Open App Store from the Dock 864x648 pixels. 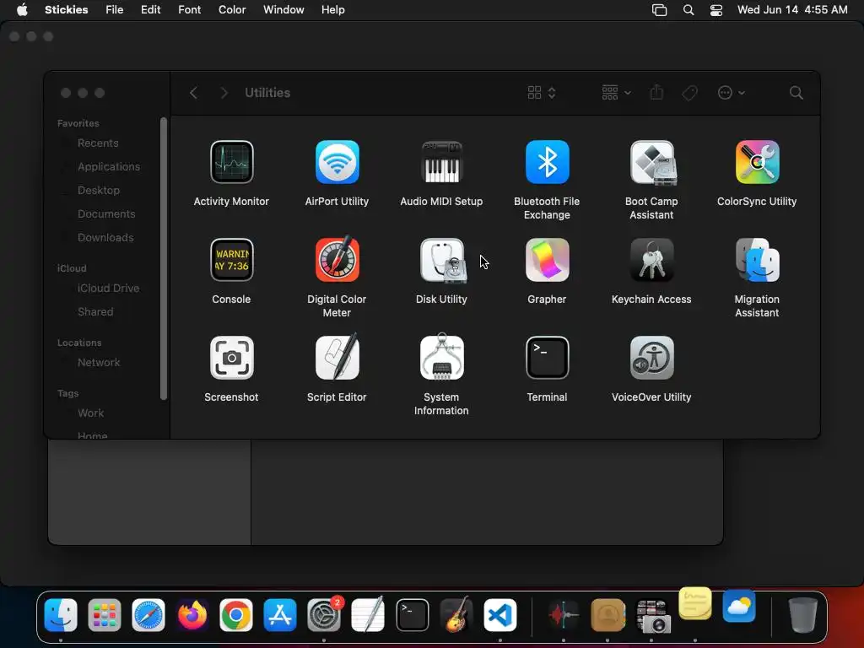pos(280,615)
